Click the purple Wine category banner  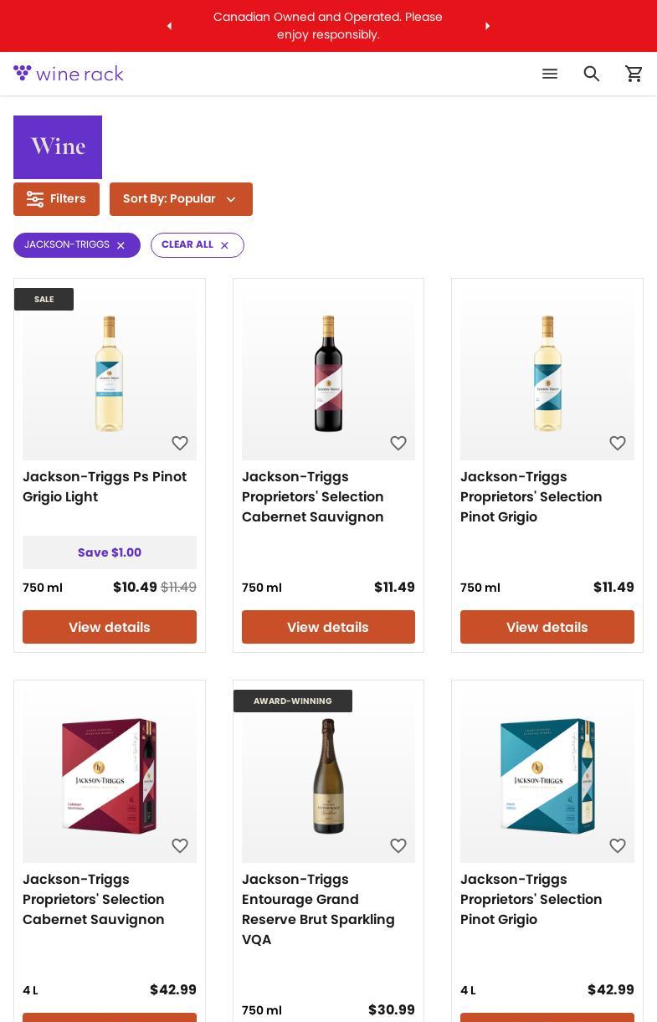click(58, 146)
